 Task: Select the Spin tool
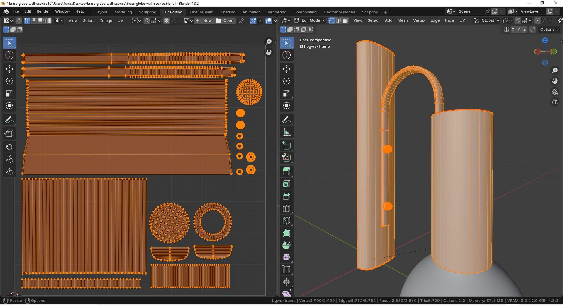[x=286, y=245]
